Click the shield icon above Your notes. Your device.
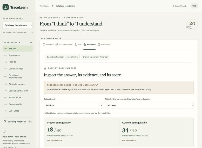 coord(4,131)
